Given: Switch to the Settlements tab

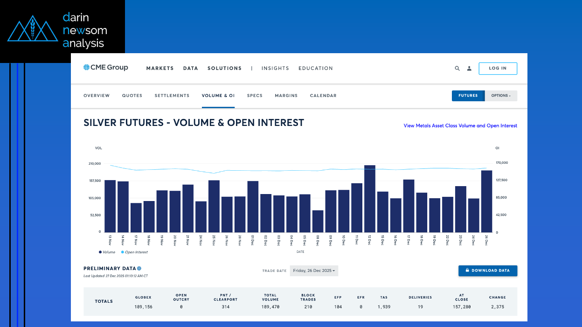Looking at the screenshot, I should point(172,96).
